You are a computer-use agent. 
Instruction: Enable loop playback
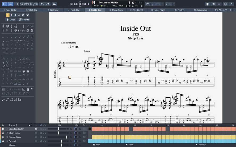[x=148, y=4]
